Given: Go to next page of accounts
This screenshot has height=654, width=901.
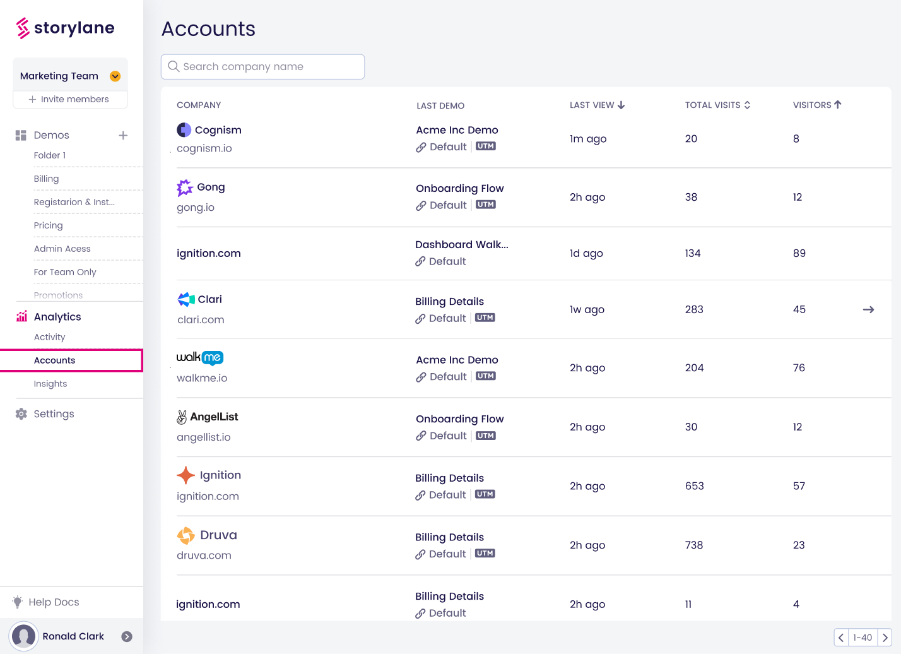Looking at the screenshot, I should click(885, 638).
